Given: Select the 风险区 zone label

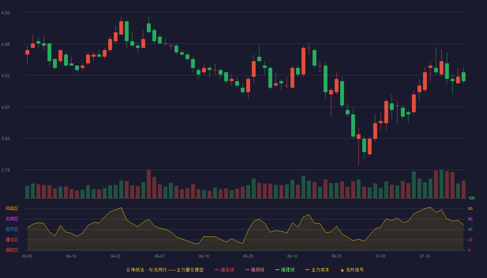Looking at the screenshot, I should click(x=12, y=208).
